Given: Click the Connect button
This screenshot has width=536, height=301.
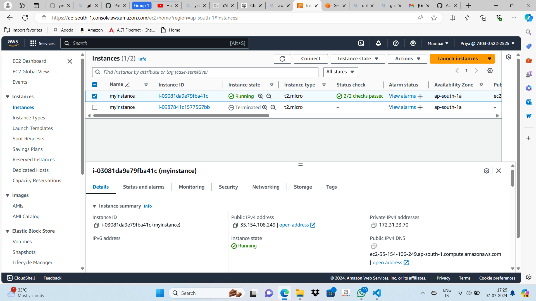Looking at the screenshot, I should [311, 59].
